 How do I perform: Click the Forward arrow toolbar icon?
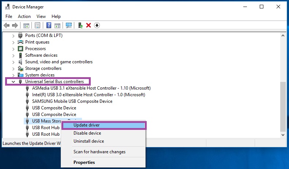click(x=15, y=25)
